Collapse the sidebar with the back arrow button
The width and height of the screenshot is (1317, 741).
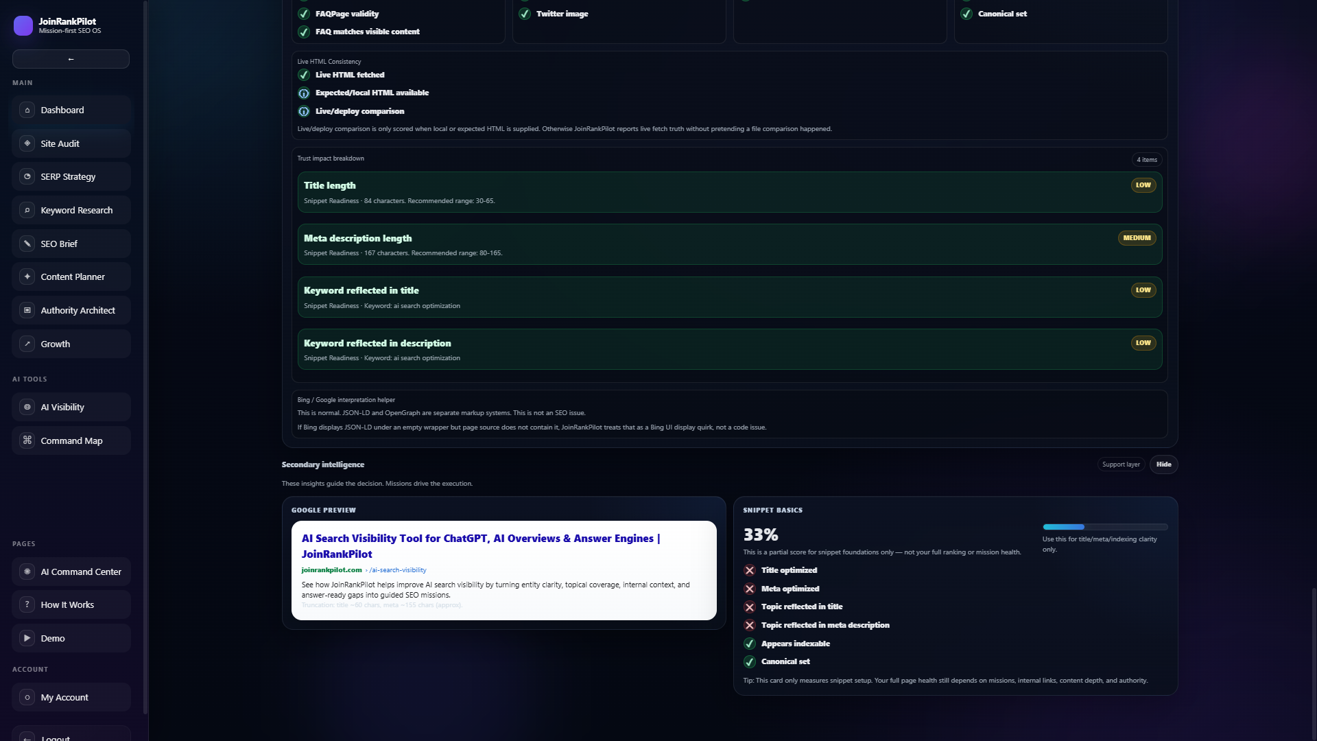71,59
